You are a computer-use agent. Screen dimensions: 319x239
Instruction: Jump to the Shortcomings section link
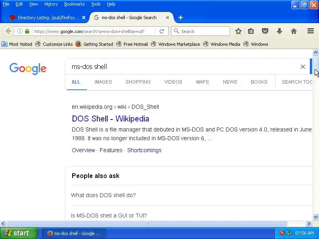(x=144, y=150)
